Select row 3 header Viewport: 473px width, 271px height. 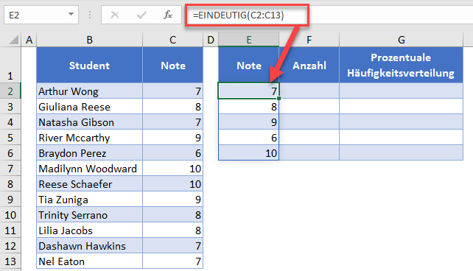click(x=10, y=106)
